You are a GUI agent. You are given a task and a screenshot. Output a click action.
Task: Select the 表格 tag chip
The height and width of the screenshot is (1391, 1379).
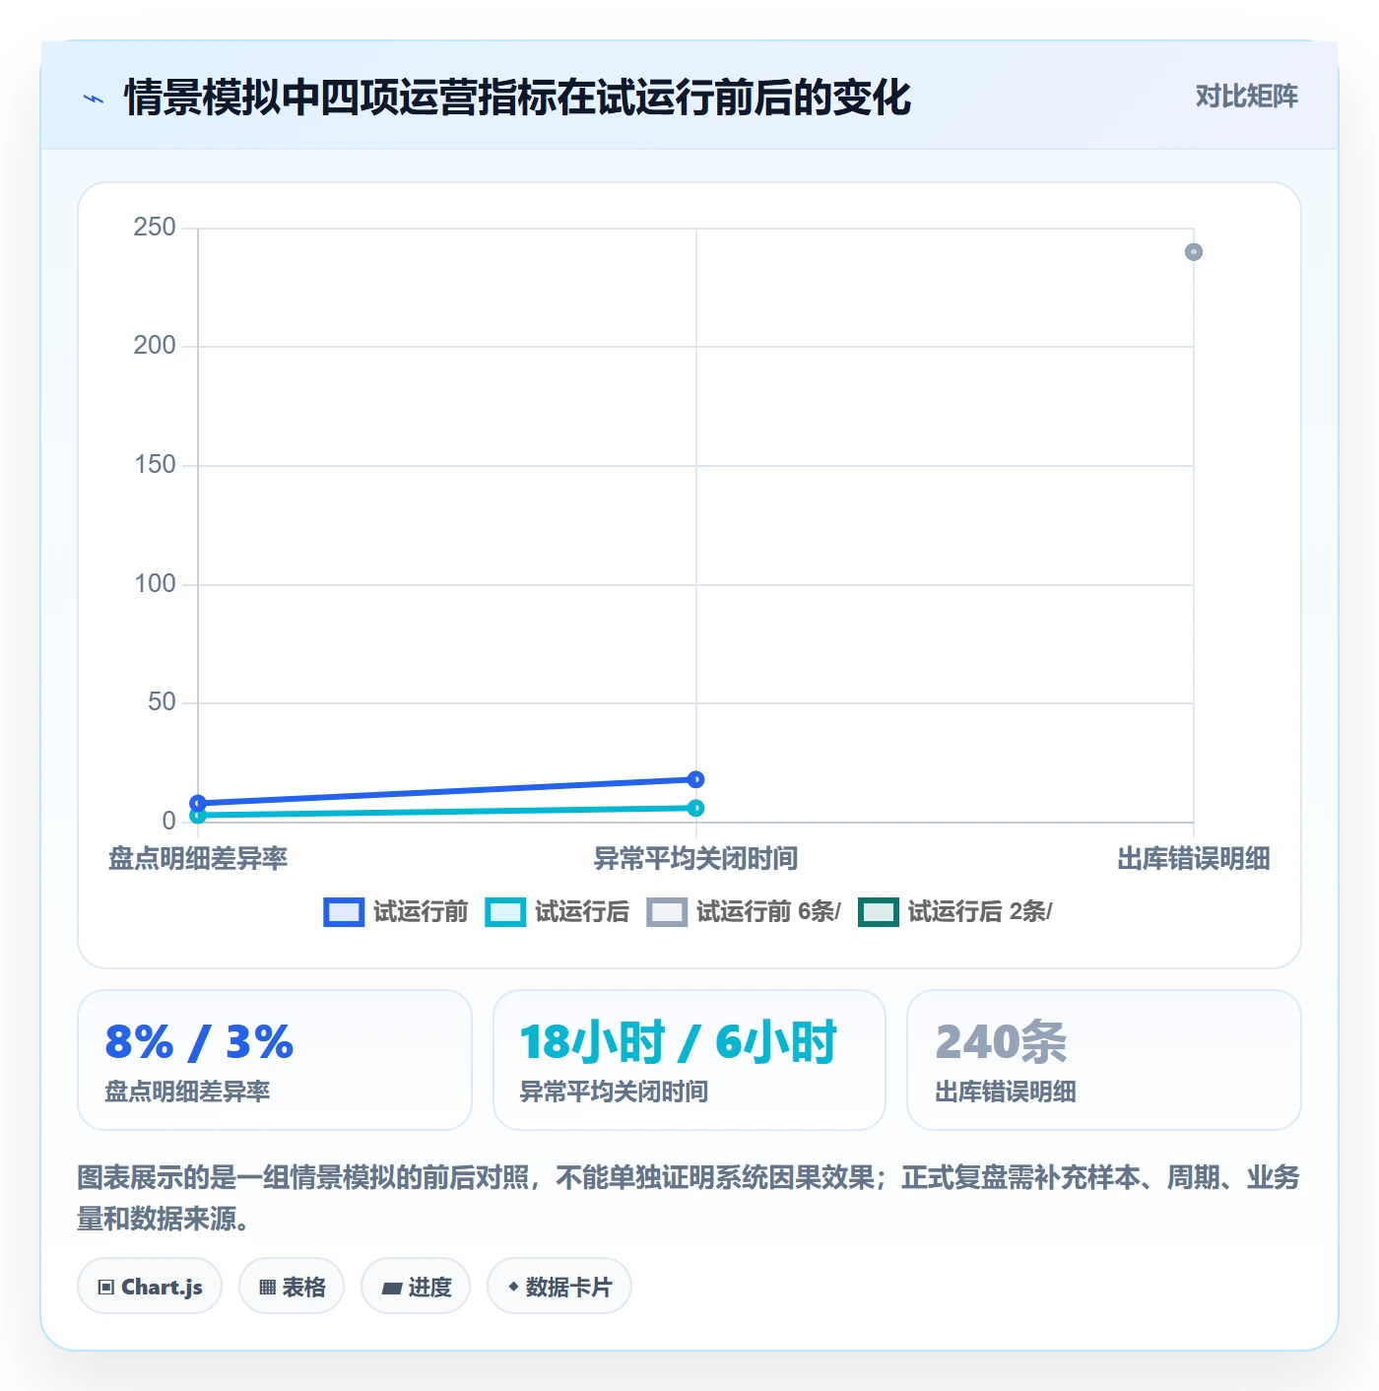(292, 1286)
